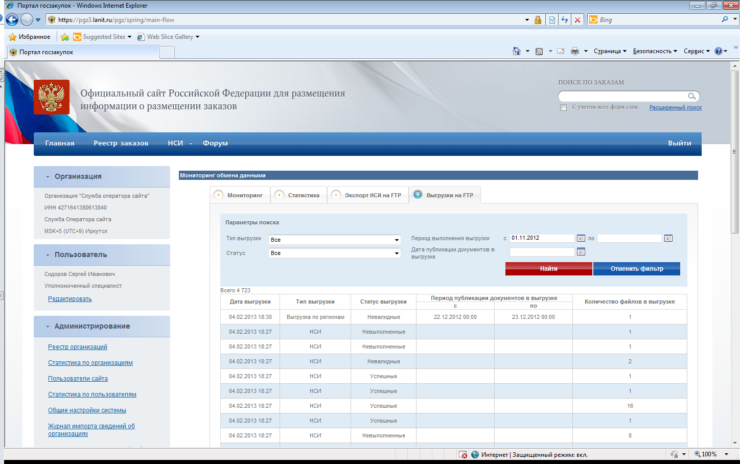Screen dimensions: 740x464
Task: Click the security lock icon in address bar
Action: click(x=538, y=20)
